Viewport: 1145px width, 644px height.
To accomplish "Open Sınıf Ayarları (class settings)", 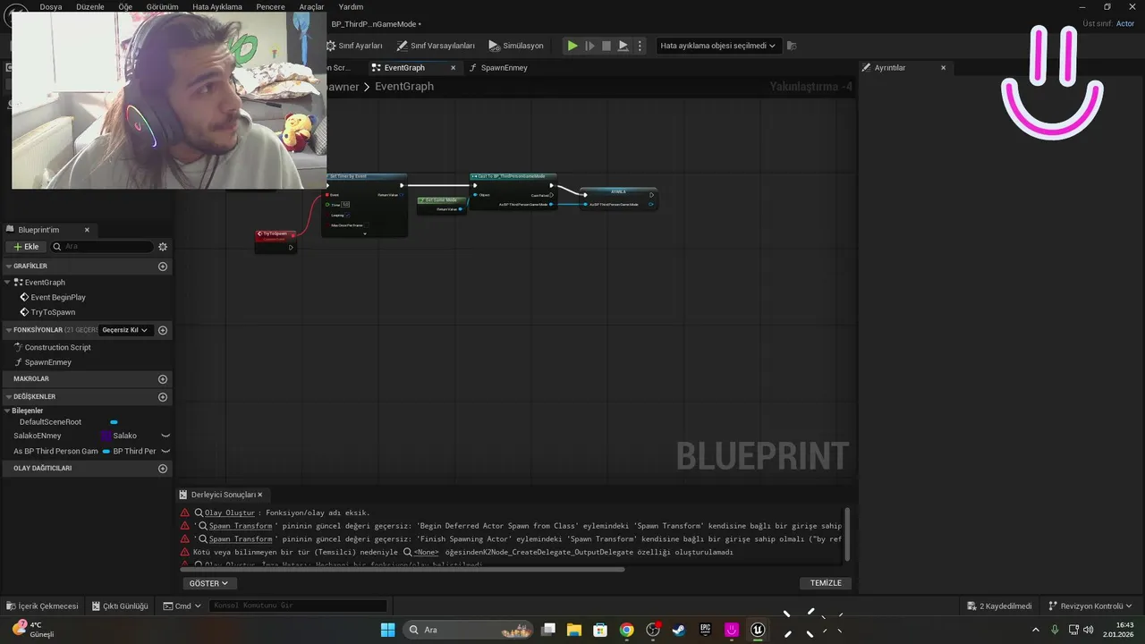I will pyautogui.click(x=354, y=46).
